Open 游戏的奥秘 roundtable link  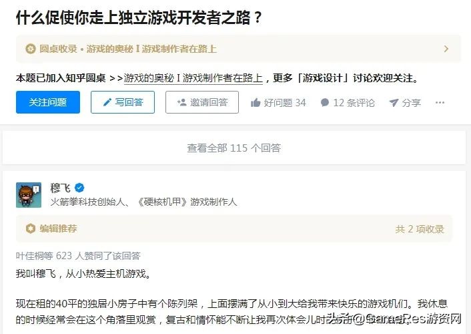pyautogui.click(x=193, y=78)
